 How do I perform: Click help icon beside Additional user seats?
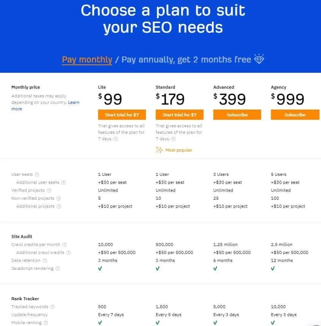point(63,182)
